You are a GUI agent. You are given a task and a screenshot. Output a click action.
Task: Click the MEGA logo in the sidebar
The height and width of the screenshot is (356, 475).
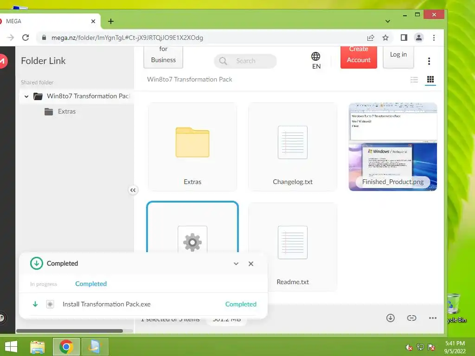pyautogui.click(x=2, y=61)
